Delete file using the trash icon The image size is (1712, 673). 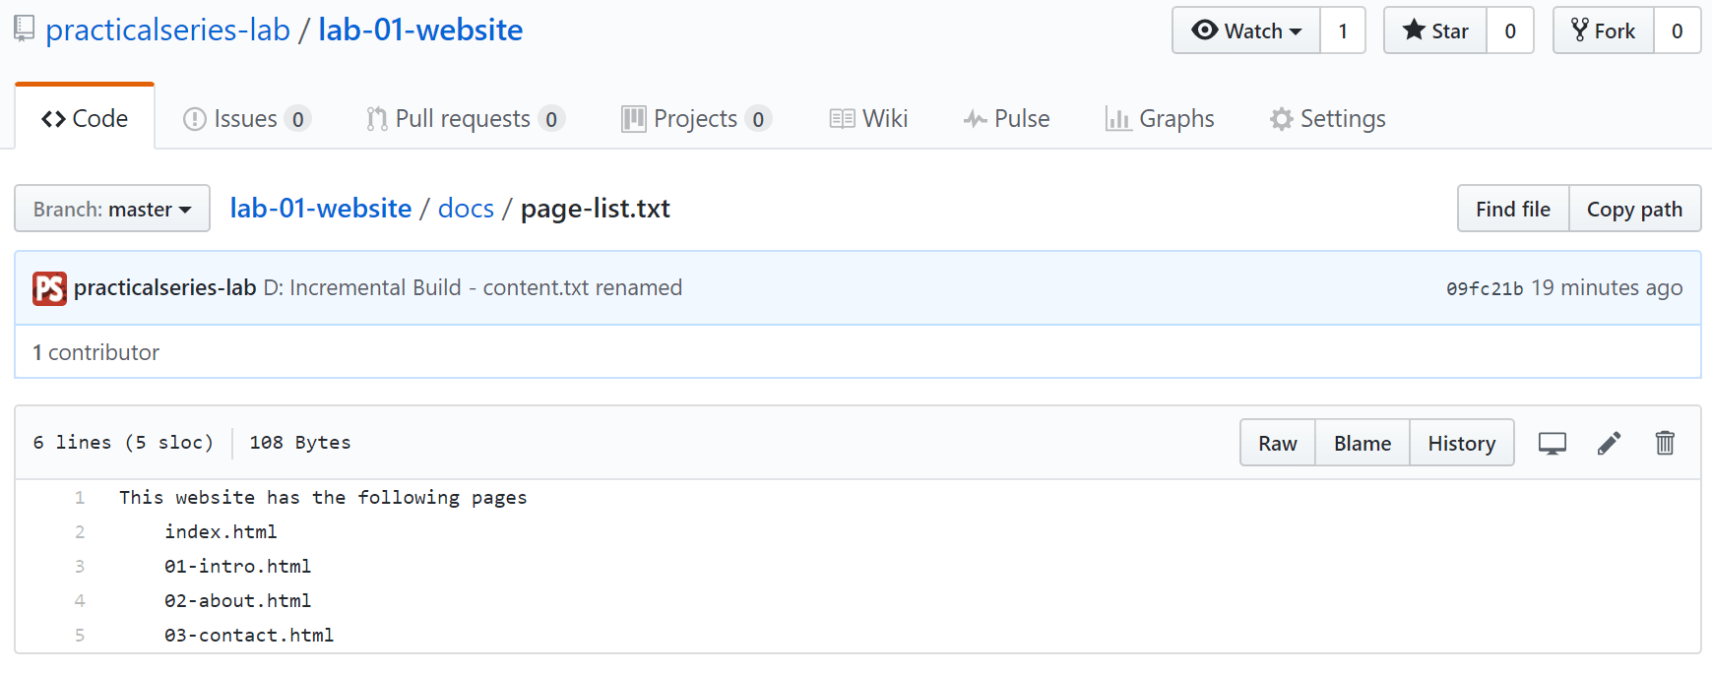click(1665, 443)
